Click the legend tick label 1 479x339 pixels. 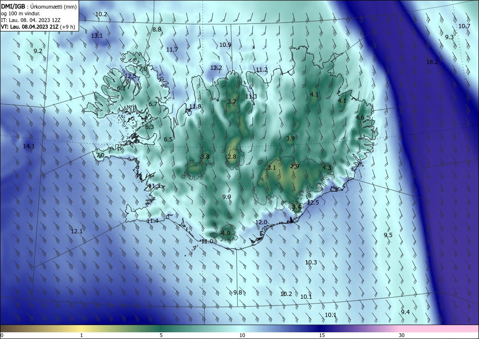pyautogui.click(x=81, y=336)
